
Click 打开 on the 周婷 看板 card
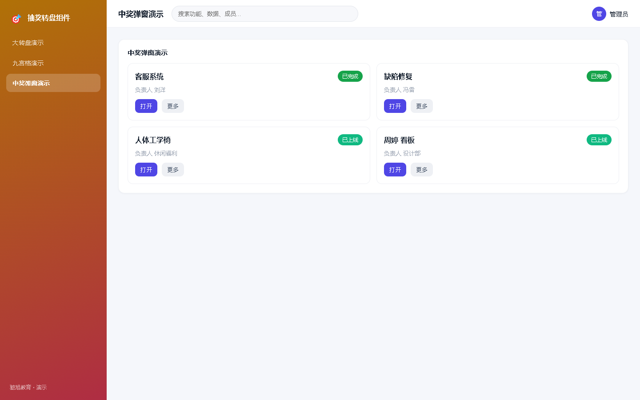point(395,170)
